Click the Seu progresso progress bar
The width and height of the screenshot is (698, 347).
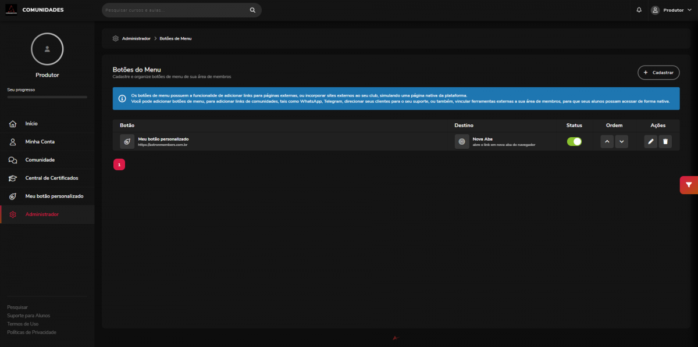point(47,97)
